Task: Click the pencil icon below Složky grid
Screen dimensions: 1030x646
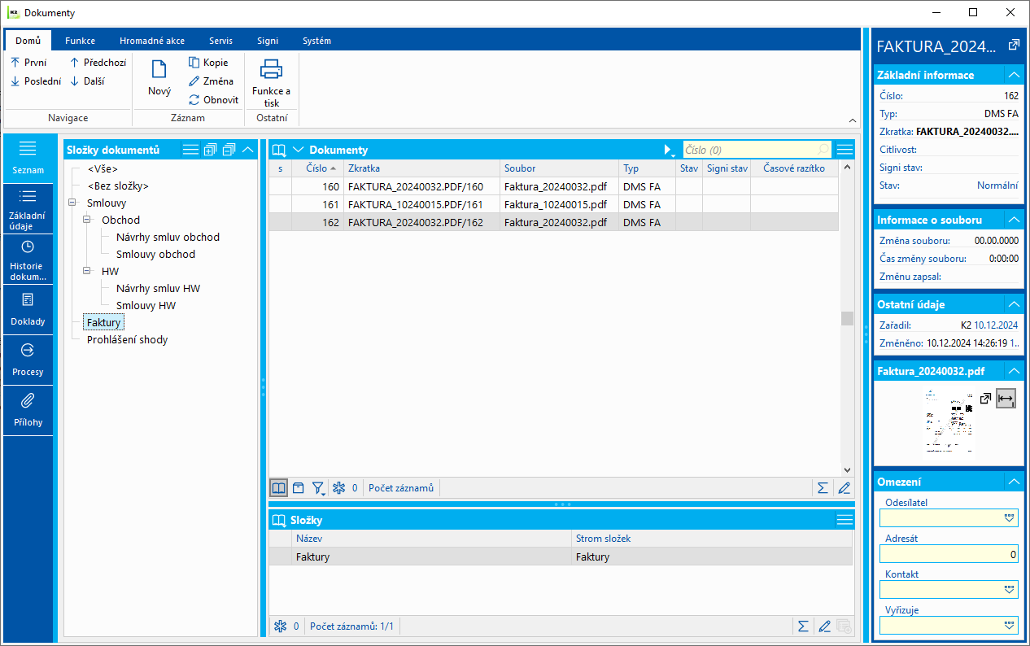Action: tap(824, 626)
